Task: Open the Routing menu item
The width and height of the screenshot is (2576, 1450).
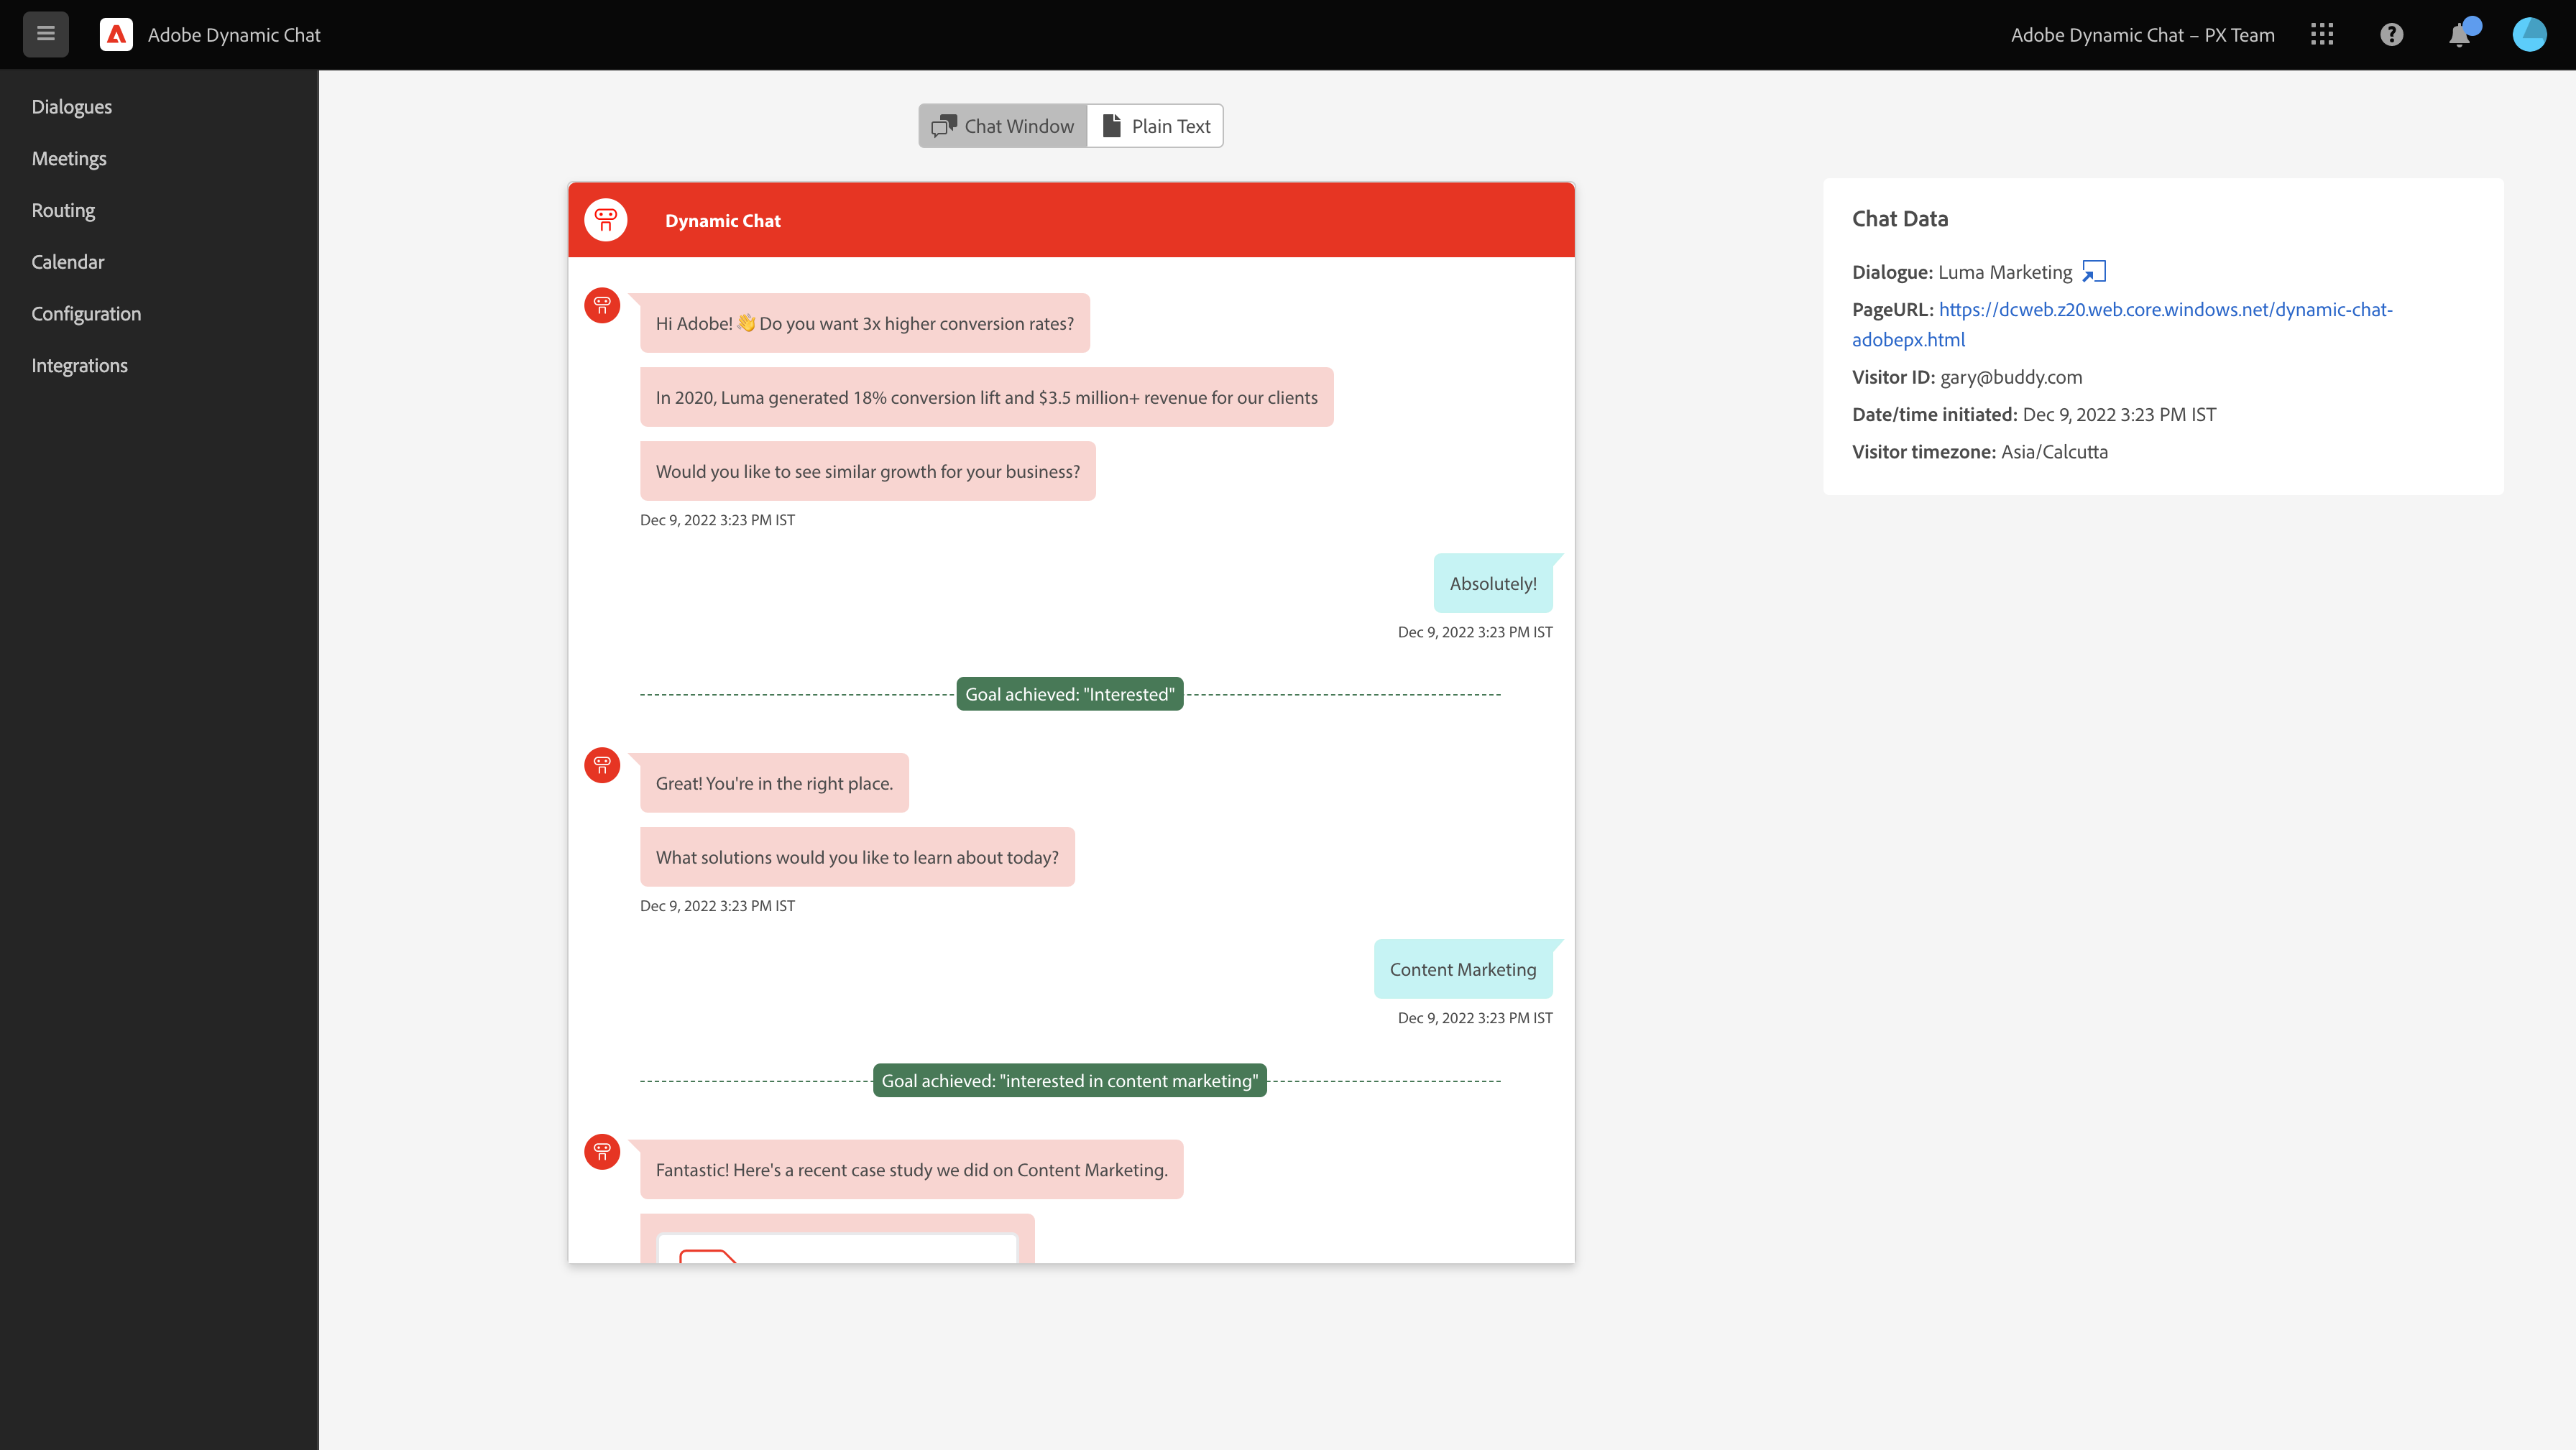Action: point(62,210)
